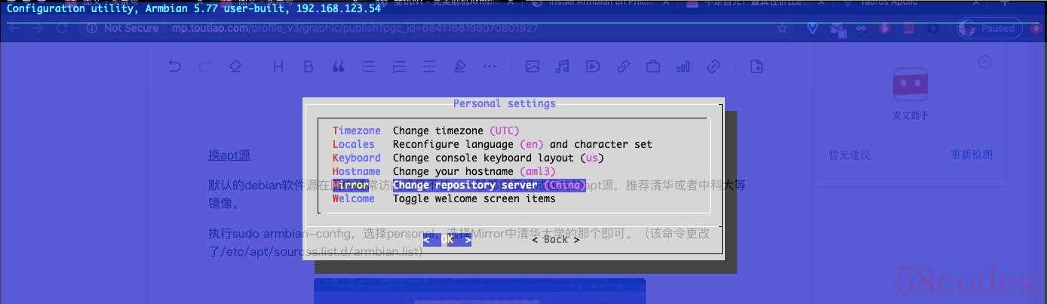Click the Not Secure site indicator

[123, 28]
